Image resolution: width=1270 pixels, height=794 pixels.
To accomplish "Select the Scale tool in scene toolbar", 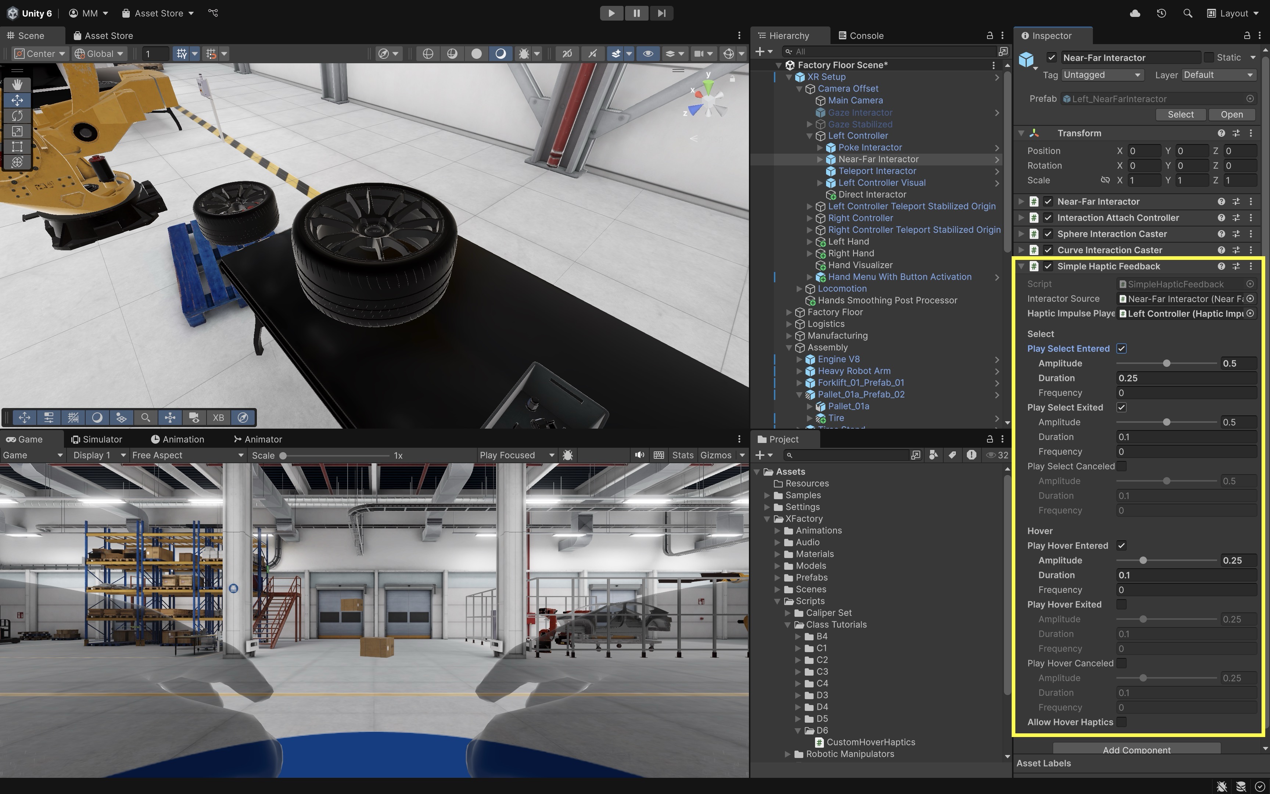I will [17, 131].
